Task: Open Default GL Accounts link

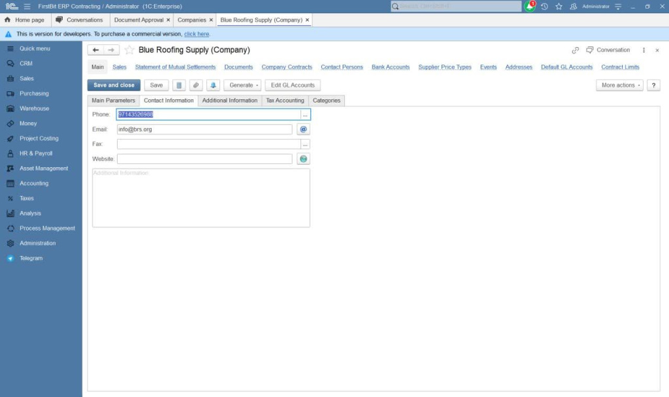Action: click(566, 67)
